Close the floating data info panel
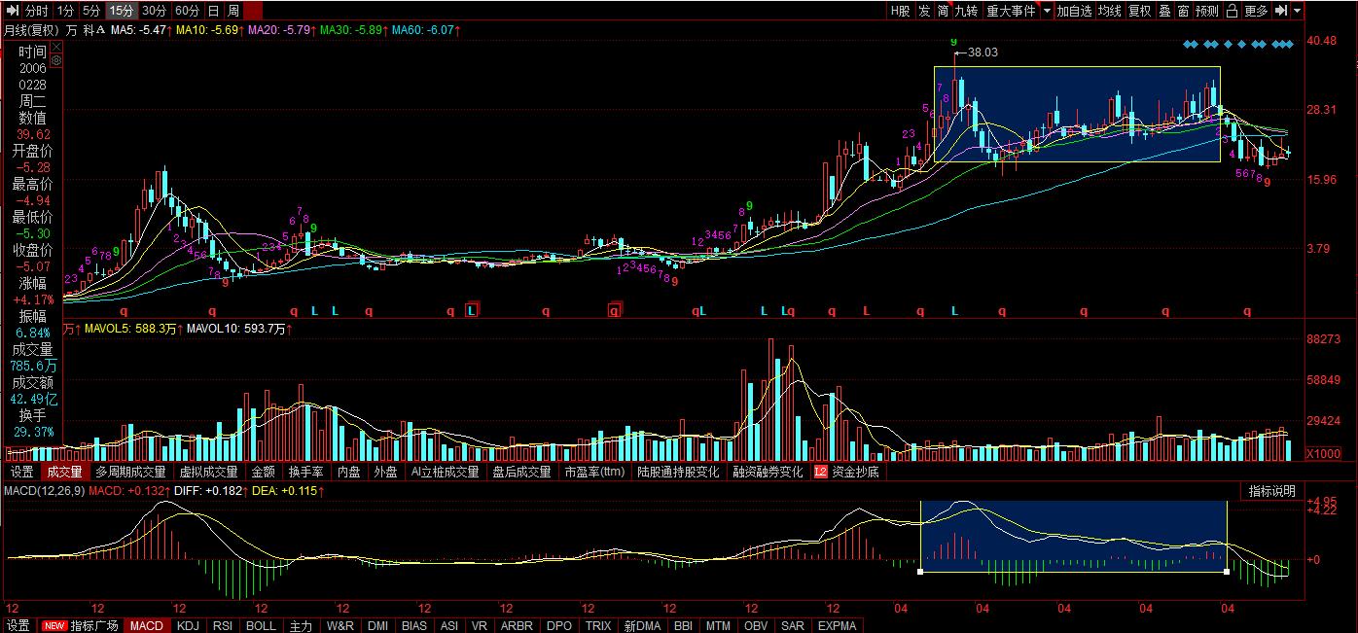The height and width of the screenshot is (633, 1358). [x=55, y=46]
